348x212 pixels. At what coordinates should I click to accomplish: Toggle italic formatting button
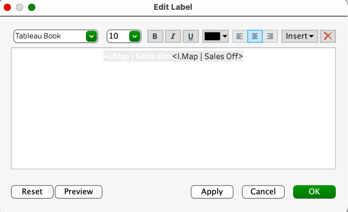(x=173, y=36)
